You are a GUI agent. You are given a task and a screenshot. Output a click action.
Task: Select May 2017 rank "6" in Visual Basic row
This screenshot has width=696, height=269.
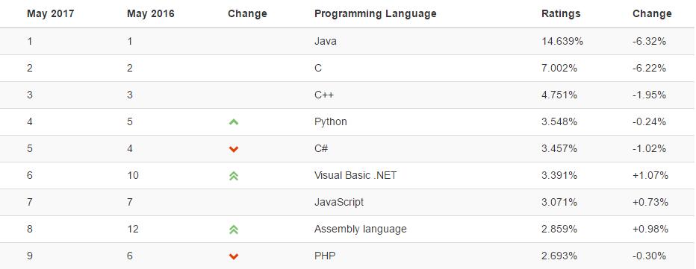(30, 176)
